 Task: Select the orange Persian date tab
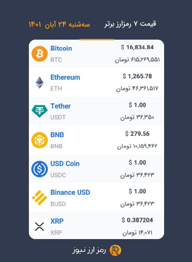click(59, 24)
